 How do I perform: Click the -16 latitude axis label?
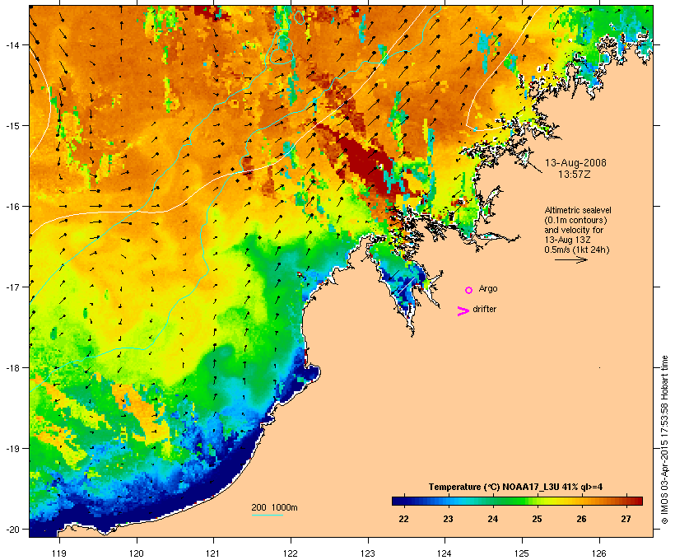12,207
